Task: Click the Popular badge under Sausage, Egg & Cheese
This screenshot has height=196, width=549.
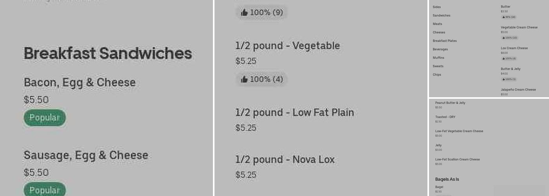Action: [45, 190]
